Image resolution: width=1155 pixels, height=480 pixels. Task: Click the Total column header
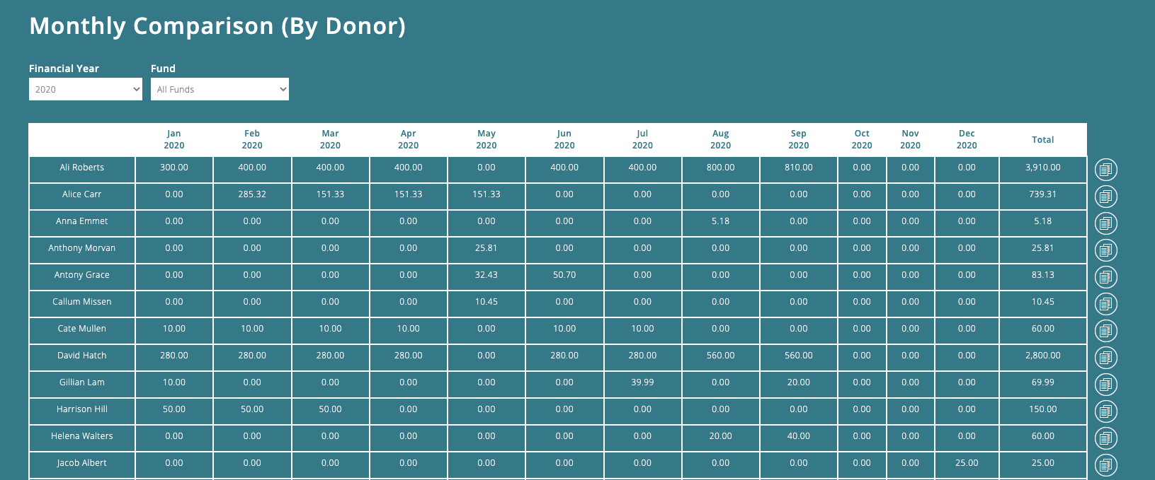pos(1042,139)
